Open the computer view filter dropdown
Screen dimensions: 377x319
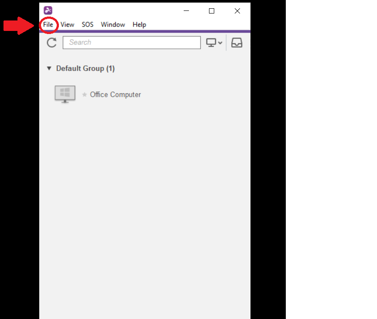pyautogui.click(x=214, y=43)
